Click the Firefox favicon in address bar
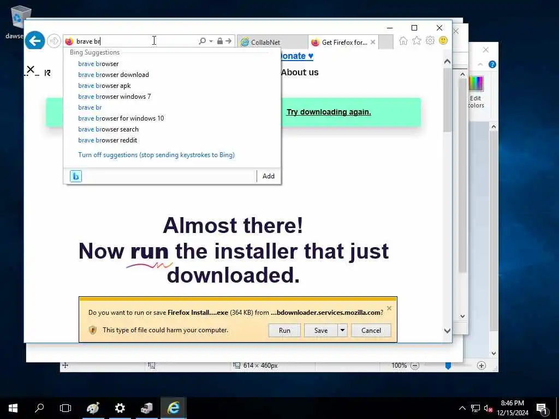Viewport: 559px width, 419px height. 69,41
